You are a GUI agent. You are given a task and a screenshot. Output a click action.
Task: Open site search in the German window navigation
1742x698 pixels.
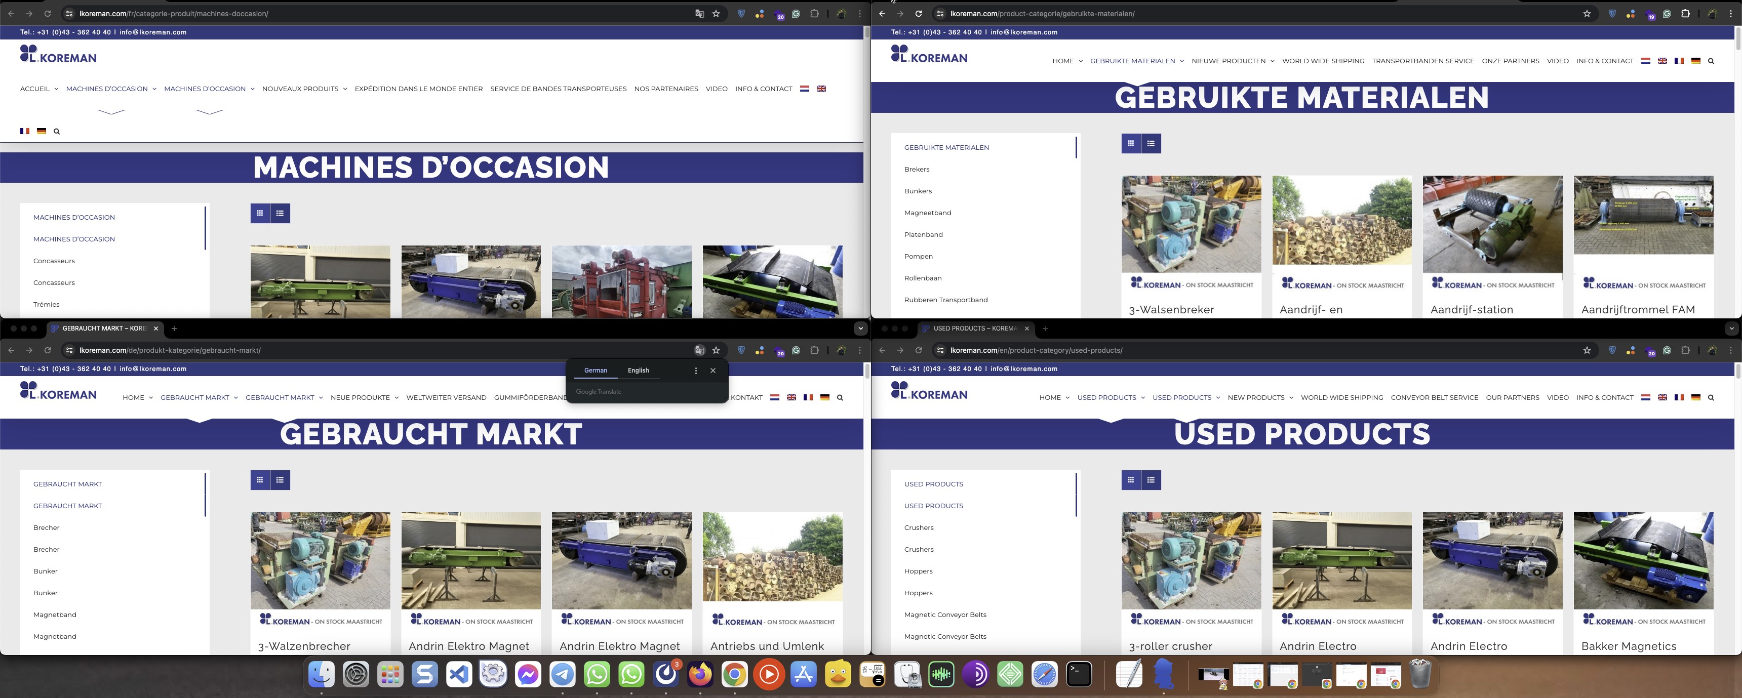pos(840,397)
